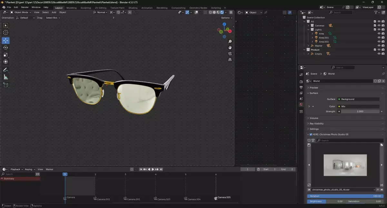Activate the Rotate tool

click(5, 47)
